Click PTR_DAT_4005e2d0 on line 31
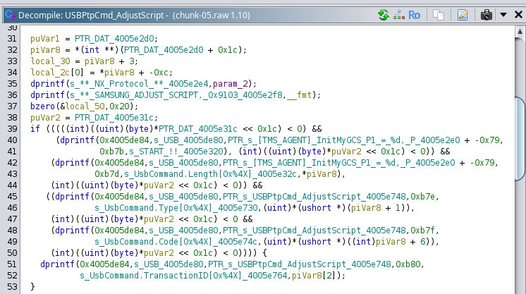This screenshot has width=526, height=294. click(x=114, y=39)
